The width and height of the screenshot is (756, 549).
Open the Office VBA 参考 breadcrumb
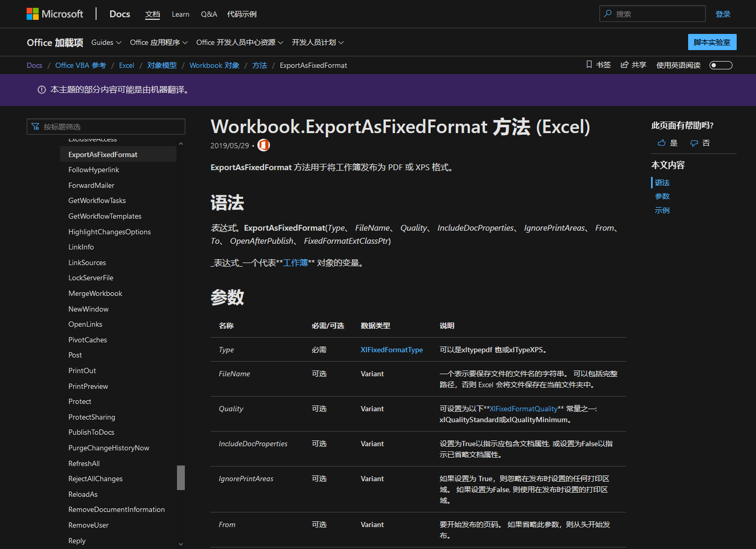click(x=80, y=65)
